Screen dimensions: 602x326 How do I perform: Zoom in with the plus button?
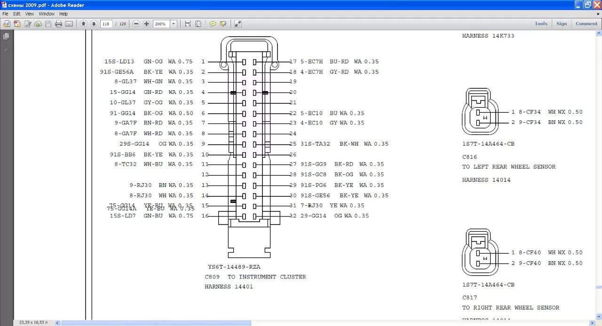147,24
